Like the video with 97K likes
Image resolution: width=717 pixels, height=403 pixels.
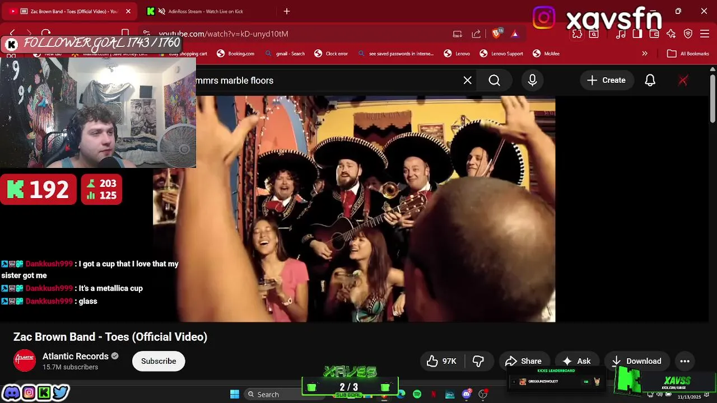click(442, 361)
